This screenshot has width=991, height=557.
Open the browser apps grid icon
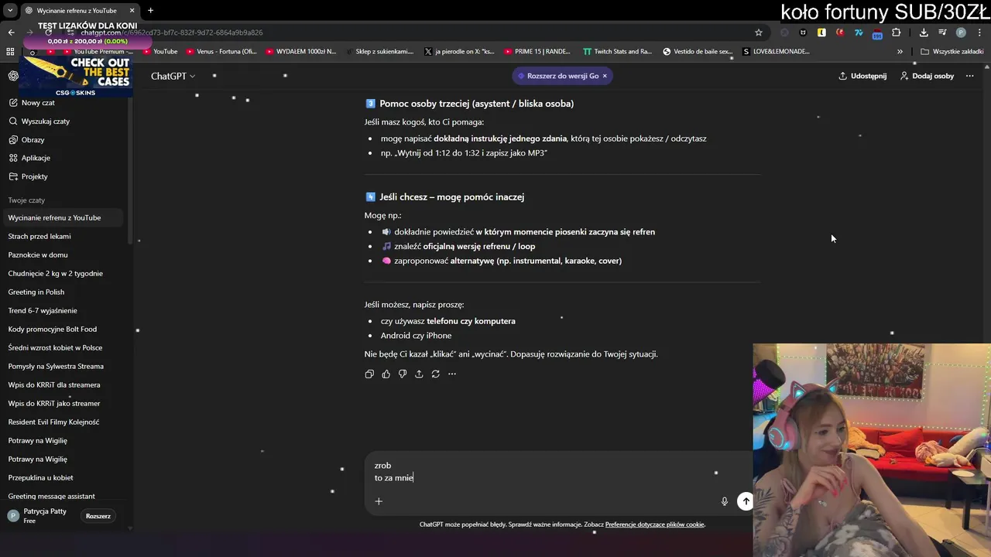(10, 51)
